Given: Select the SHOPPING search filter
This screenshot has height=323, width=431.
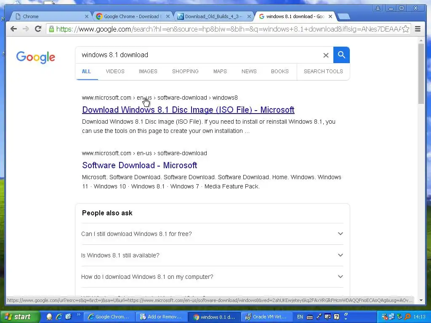Looking at the screenshot, I should click(185, 71).
